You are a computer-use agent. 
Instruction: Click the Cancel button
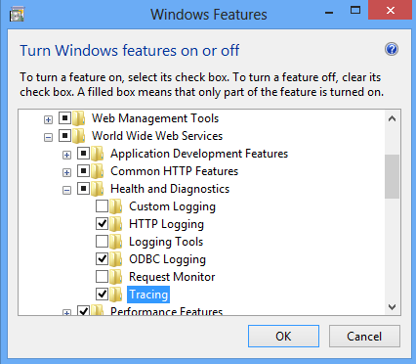click(x=364, y=336)
